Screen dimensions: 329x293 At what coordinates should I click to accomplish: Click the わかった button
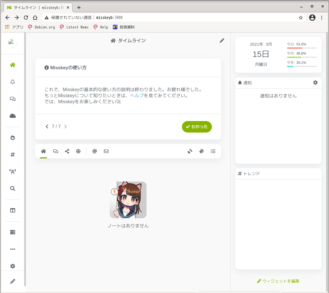tap(197, 127)
